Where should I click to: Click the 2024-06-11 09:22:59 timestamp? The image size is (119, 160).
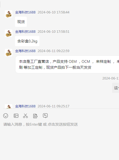tap(54, 51)
